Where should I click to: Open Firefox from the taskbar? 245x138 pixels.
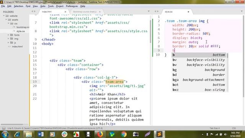pyautogui.click(x=100, y=134)
